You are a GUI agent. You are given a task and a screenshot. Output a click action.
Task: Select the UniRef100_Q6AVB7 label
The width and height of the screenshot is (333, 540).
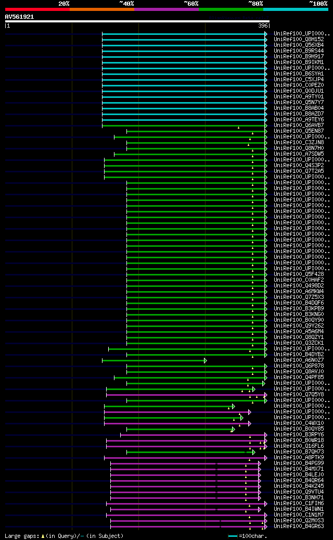pos(299,125)
